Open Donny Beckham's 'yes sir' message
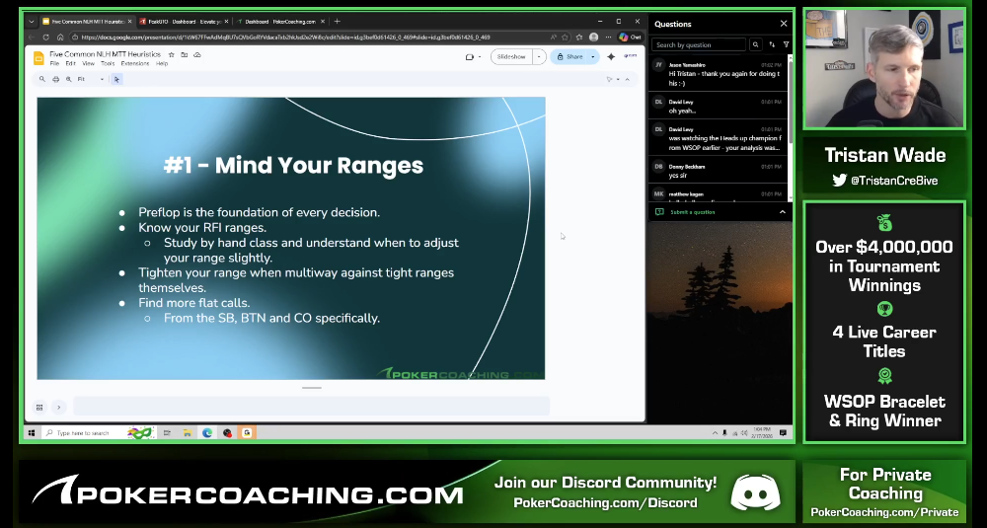Screen dimensions: 987x528 pos(718,171)
